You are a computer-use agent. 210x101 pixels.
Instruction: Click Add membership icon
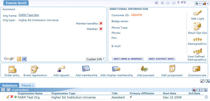pyautogui.click(x=86, y=69)
